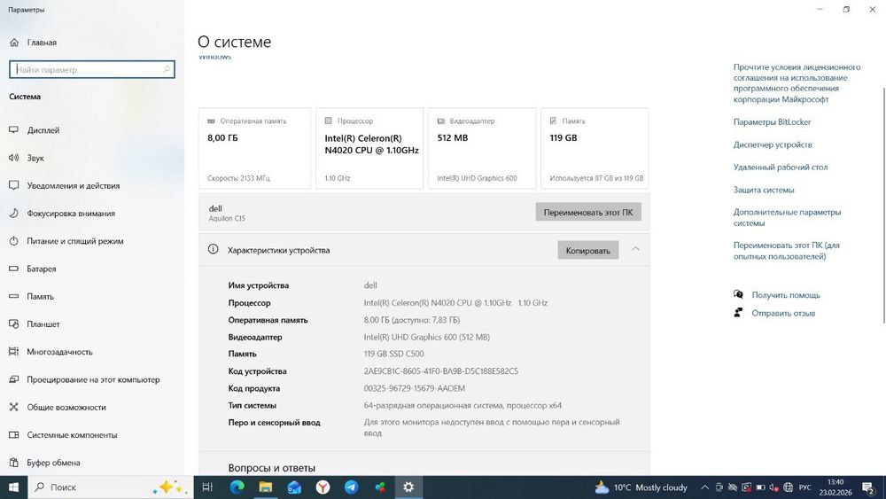Click the 119 GB SSD C500 value
The width and height of the screenshot is (886, 499).
pyautogui.click(x=394, y=354)
